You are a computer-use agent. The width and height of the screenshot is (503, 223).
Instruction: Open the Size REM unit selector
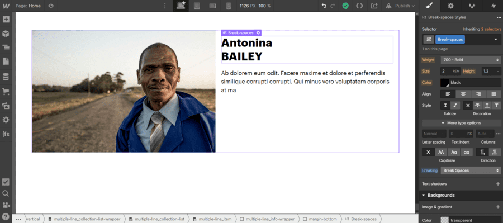(x=456, y=71)
